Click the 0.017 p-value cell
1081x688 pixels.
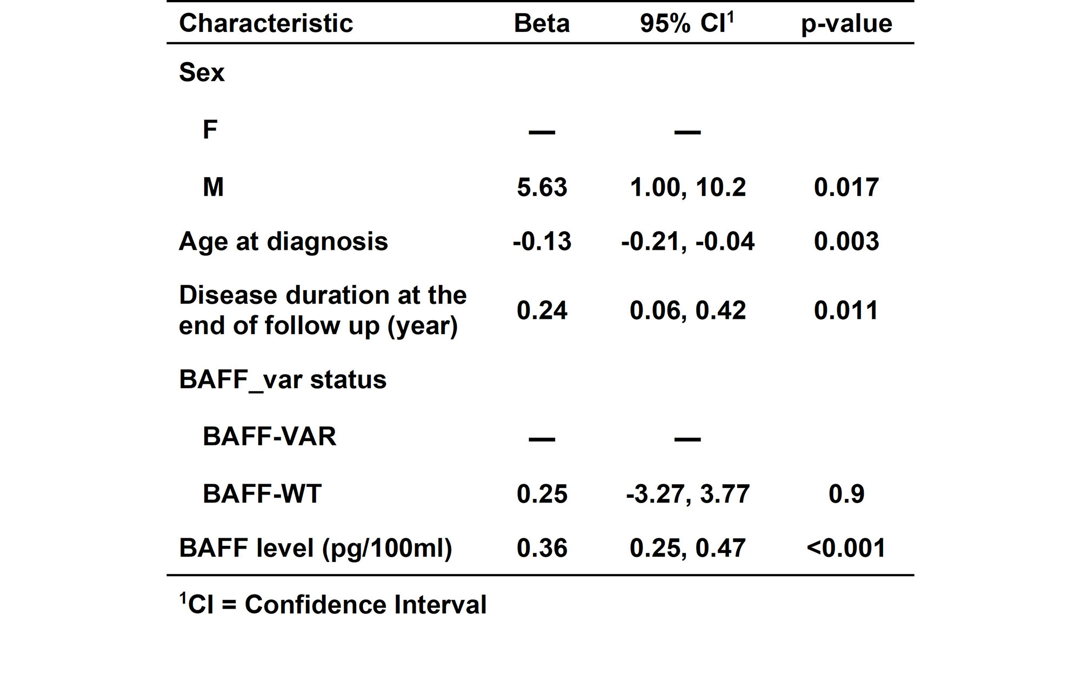pos(846,187)
